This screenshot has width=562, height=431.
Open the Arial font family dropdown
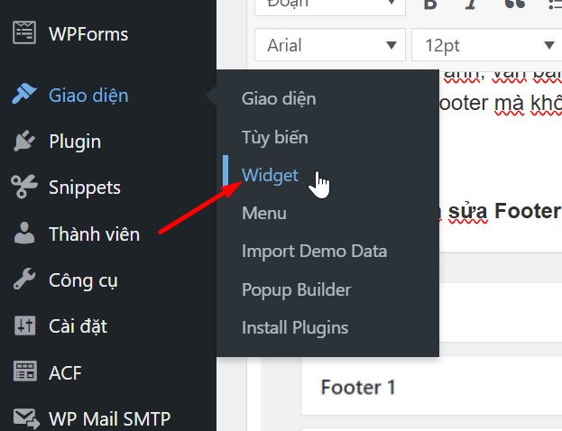330,45
